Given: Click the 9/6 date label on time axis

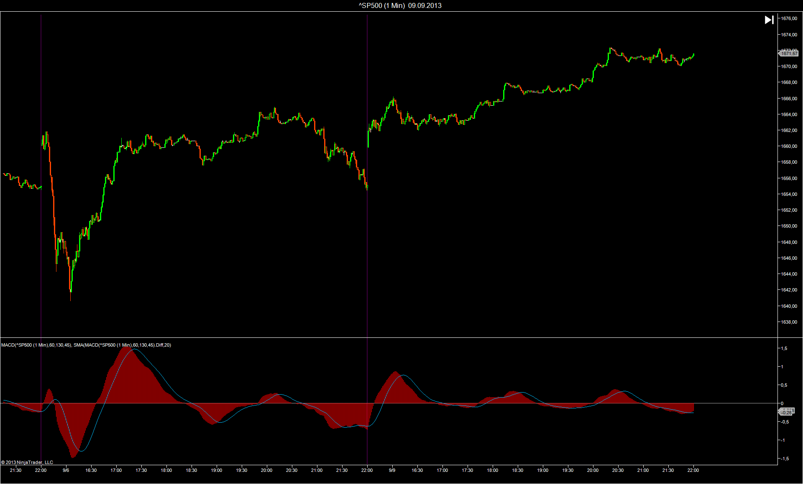Looking at the screenshot, I should point(66,470).
